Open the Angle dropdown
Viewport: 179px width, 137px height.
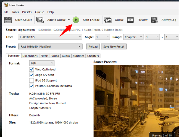(x=102, y=37)
